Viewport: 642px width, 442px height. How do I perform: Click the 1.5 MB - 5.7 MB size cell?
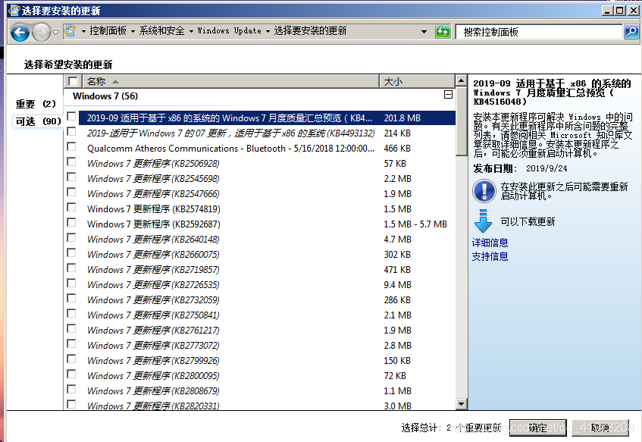tap(415, 224)
